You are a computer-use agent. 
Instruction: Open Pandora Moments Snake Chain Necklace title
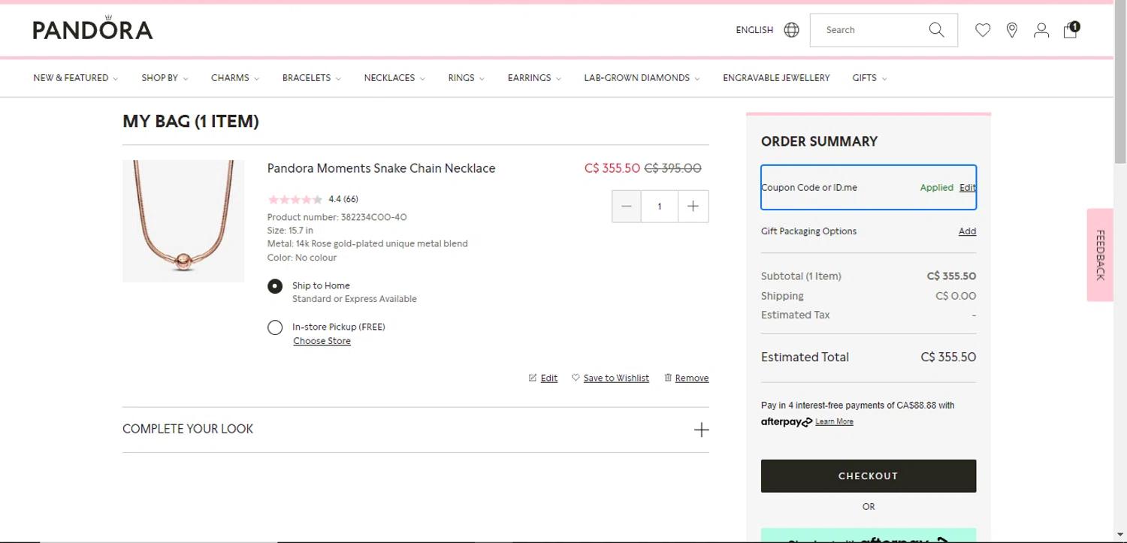381,168
